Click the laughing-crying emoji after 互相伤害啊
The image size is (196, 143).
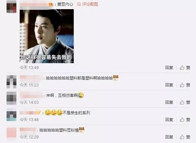pyautogui.click(x=81, y=95)
